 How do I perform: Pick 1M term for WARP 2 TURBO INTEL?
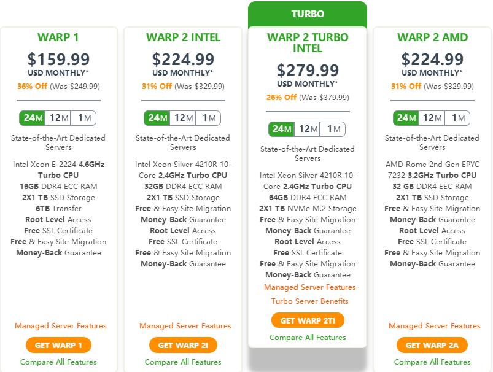(x=333, y=129)
